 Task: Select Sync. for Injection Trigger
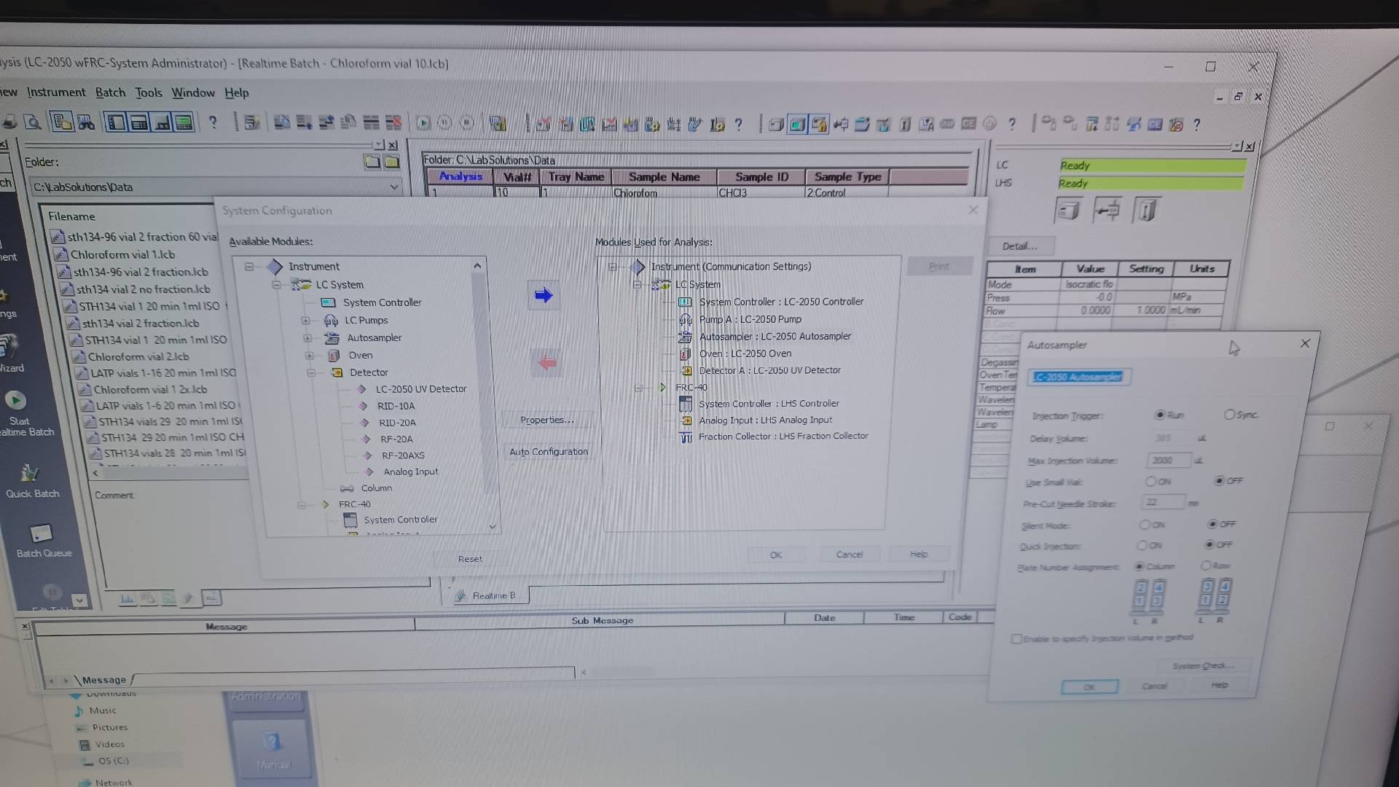[x=1229, y=415]
